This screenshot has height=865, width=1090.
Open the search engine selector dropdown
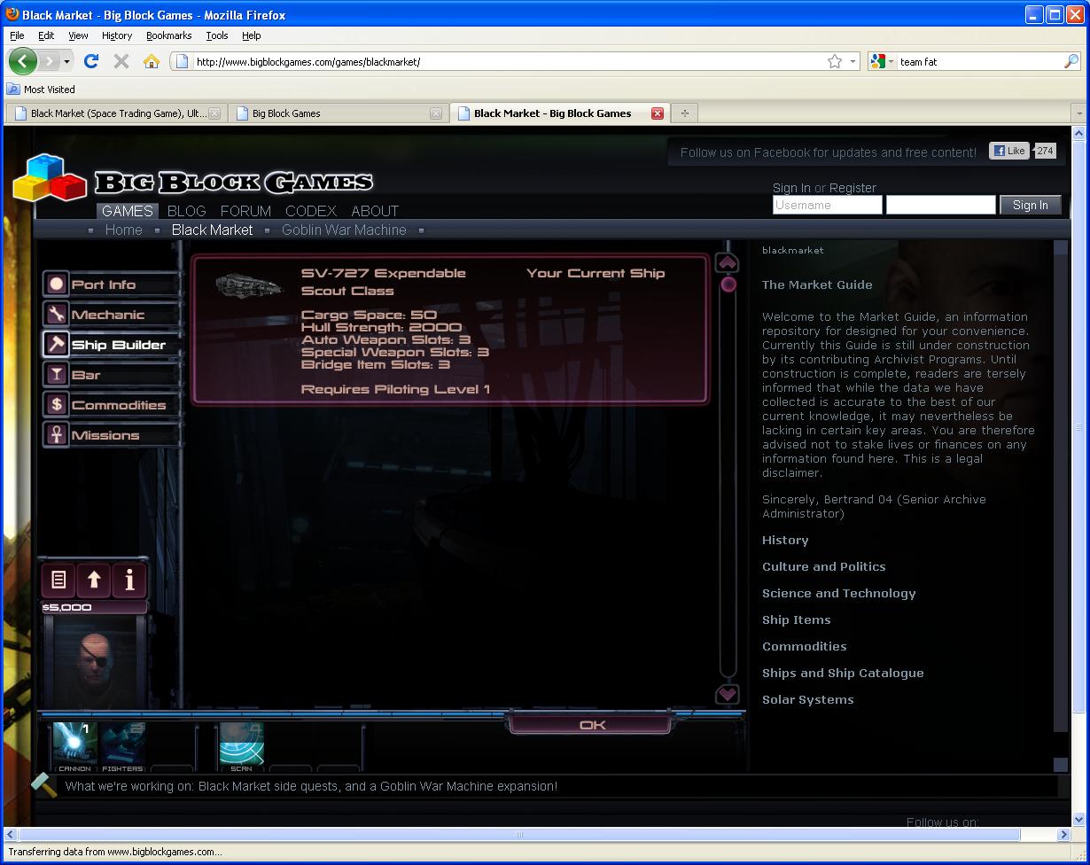pos(883,61)
